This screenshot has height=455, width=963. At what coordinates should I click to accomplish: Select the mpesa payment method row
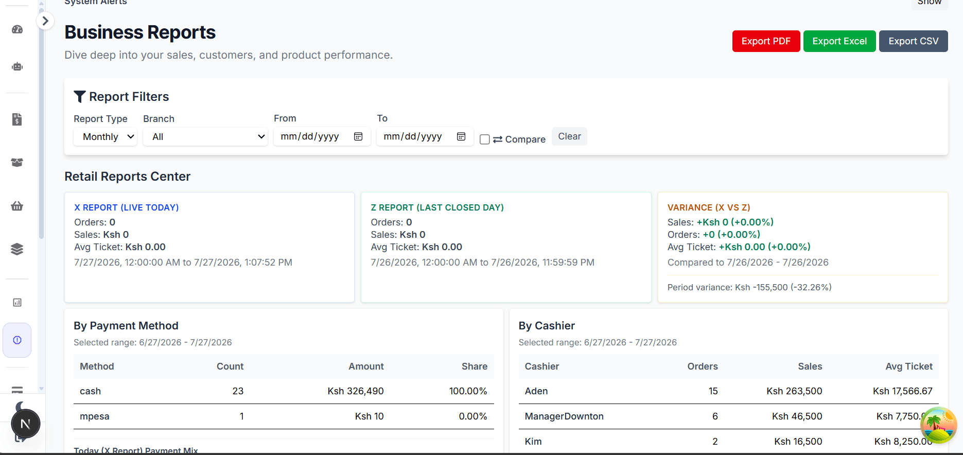(284, 416)
